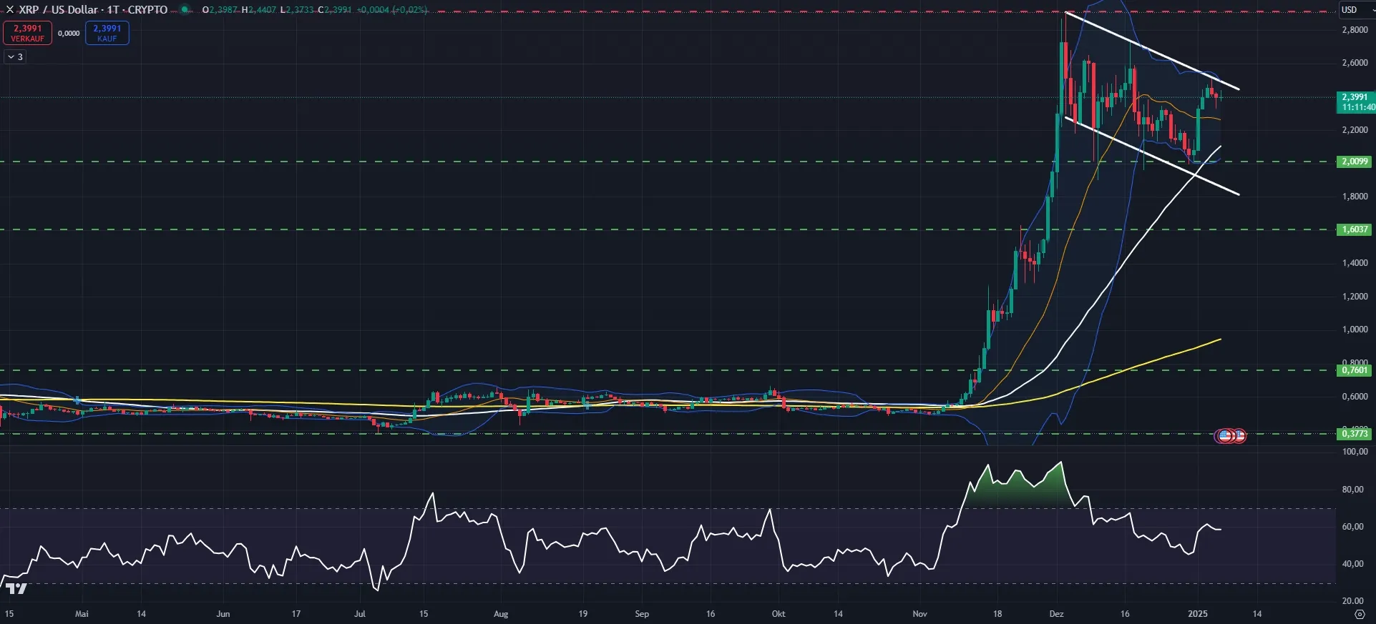Select the lower white channel trendline
Screen dimensions: 1376x624
pyautogui.click(x=1152, y=156)
